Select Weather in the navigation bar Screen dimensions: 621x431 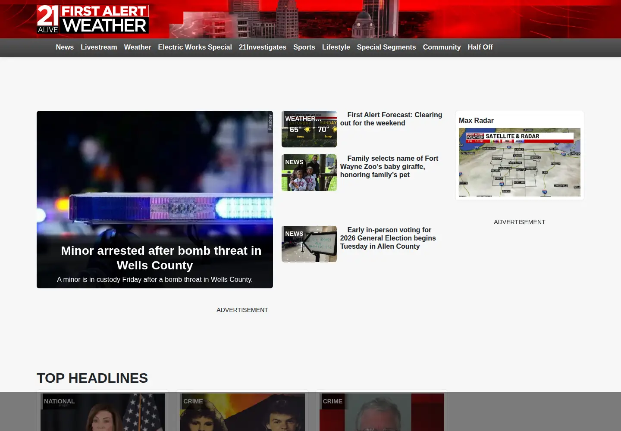tap(138, 47)
